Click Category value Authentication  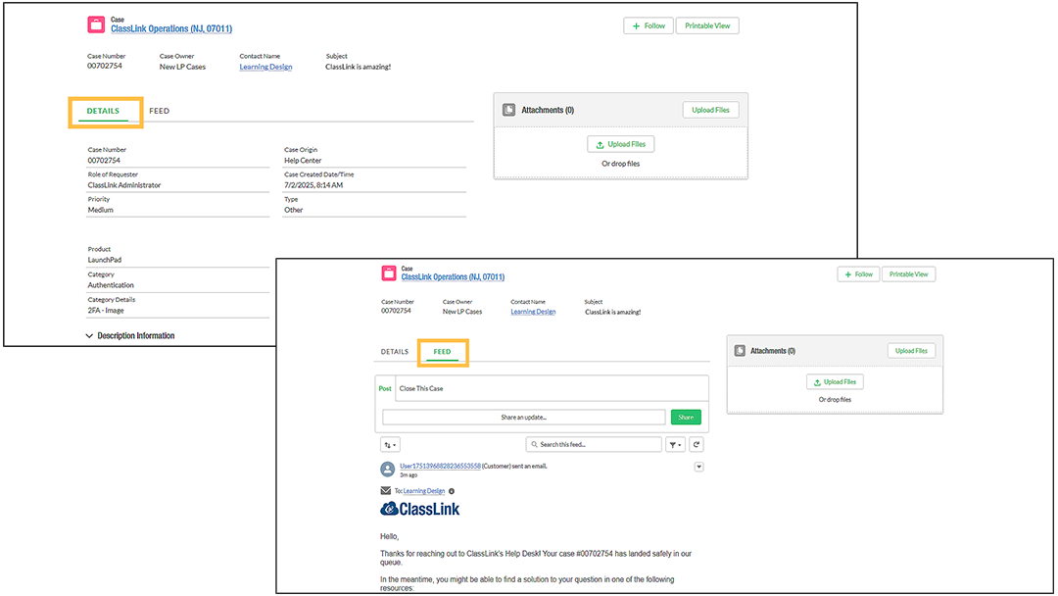[111, 285]
